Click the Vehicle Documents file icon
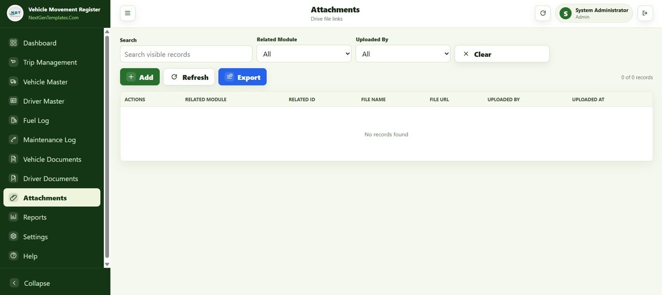The height and width of the screenshot is (295, 662). pyautogui.click(x=13, y=159)
